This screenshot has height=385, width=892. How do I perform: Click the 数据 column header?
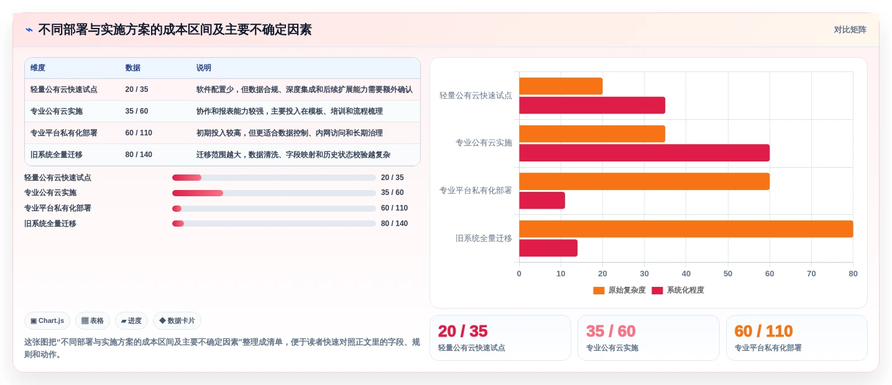(132, 68)
